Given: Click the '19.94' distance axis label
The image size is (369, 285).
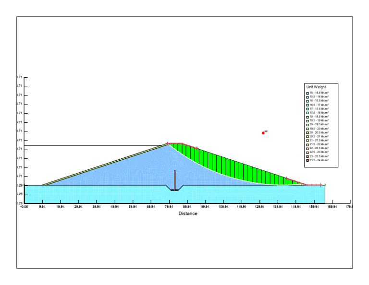Looking at the screenshot, I should click(x=61, y=207).
